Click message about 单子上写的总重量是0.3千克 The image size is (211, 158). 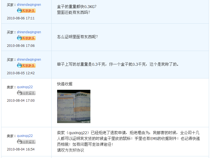pos(118,64)
